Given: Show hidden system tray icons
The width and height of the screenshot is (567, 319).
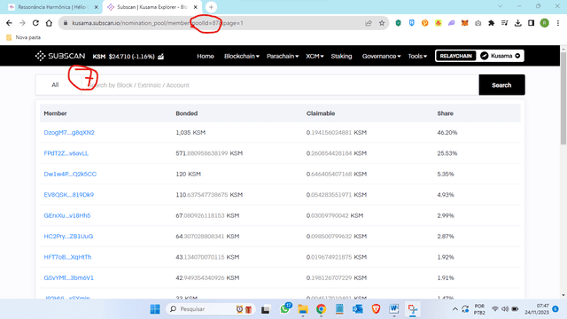Looking at the screenshot, I should [x=454, y=309].
